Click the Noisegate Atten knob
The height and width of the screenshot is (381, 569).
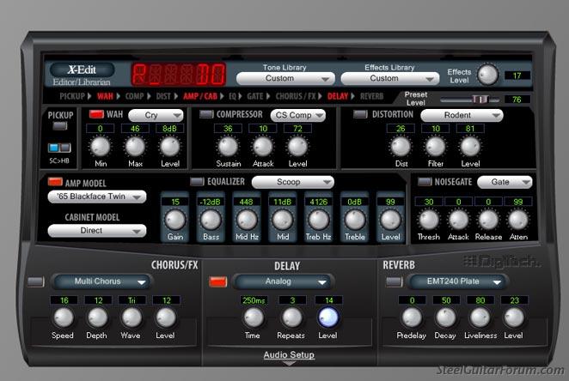[518, 220]
